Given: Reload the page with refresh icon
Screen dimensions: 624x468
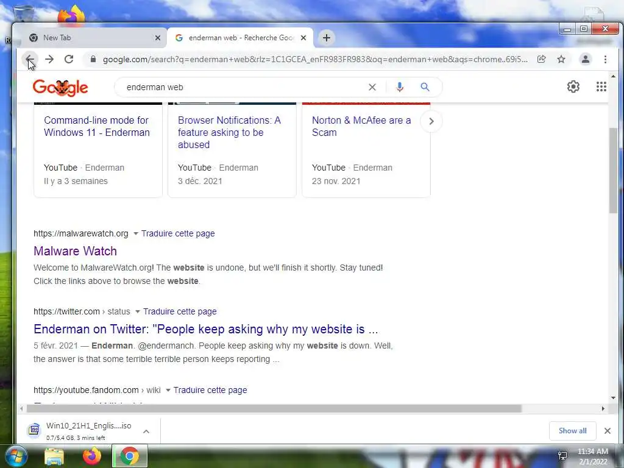Looking at the screenshot, I should pos(69,59).
